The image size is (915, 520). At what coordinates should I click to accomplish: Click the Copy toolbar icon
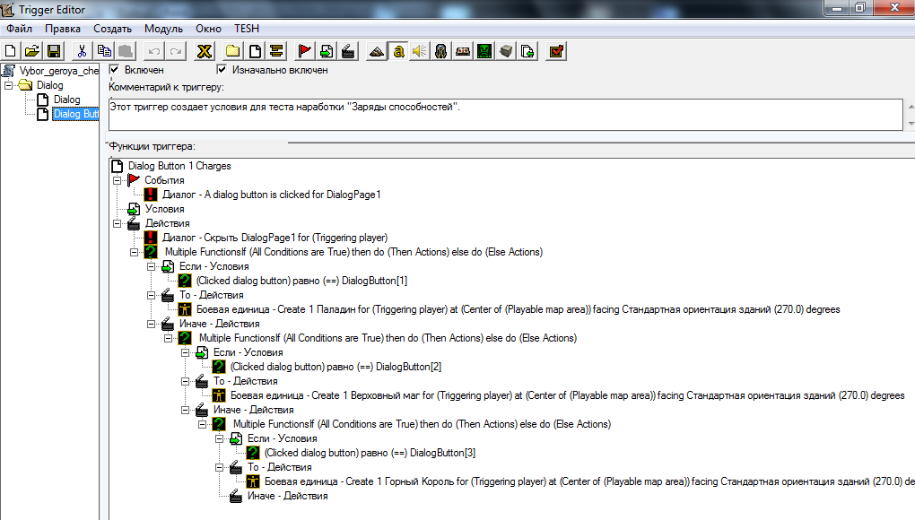click(x=104, y=51)
